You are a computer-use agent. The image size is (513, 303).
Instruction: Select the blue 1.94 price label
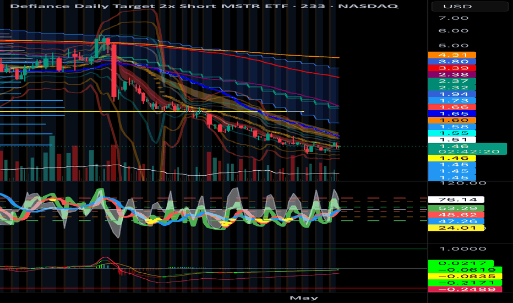(x=452, y=94)
